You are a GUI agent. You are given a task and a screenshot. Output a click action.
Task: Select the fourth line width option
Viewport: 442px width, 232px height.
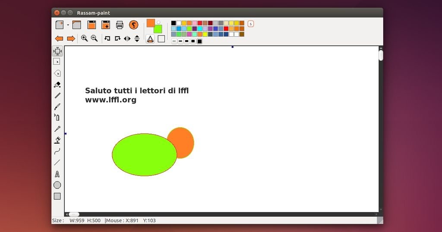pyautogui.click(x=193, y=41)
